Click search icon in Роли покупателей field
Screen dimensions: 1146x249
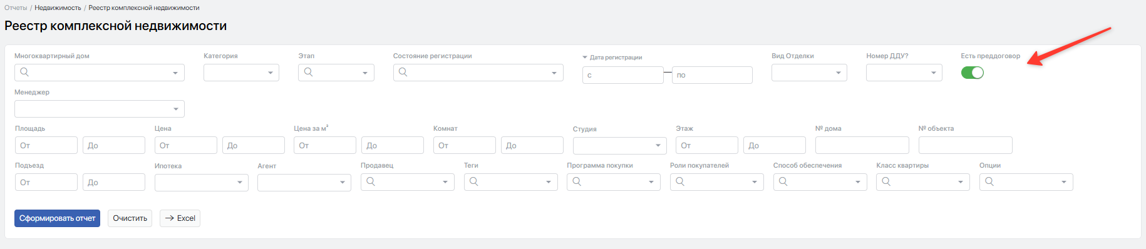tap(680, 181)
